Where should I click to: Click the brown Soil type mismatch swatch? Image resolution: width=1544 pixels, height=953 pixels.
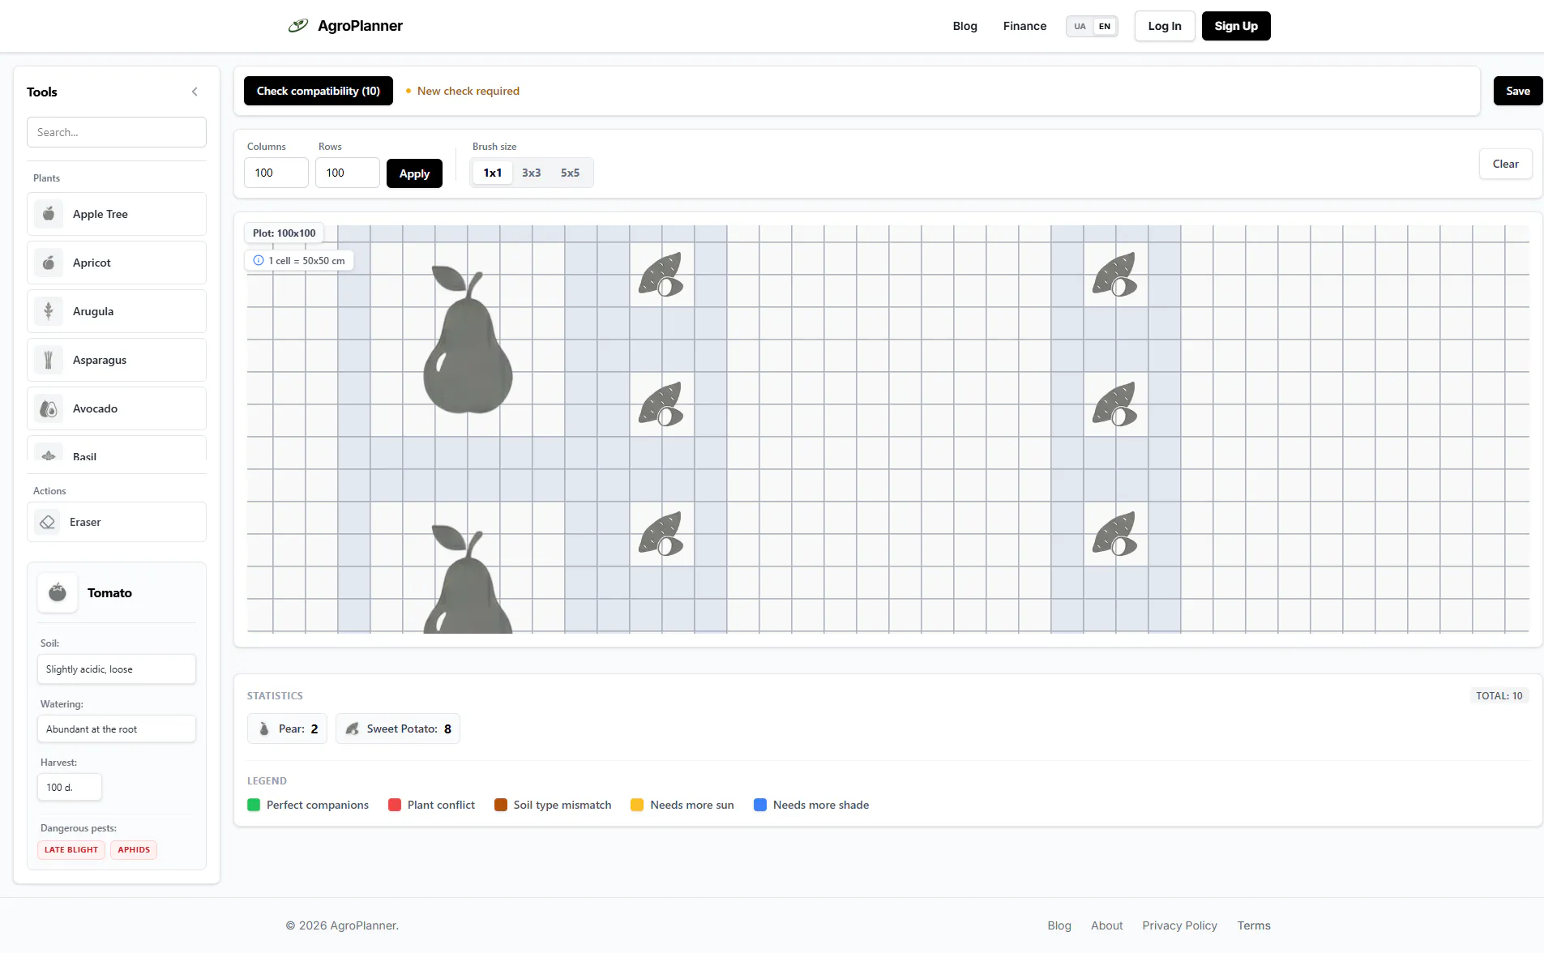pos(501,805)
